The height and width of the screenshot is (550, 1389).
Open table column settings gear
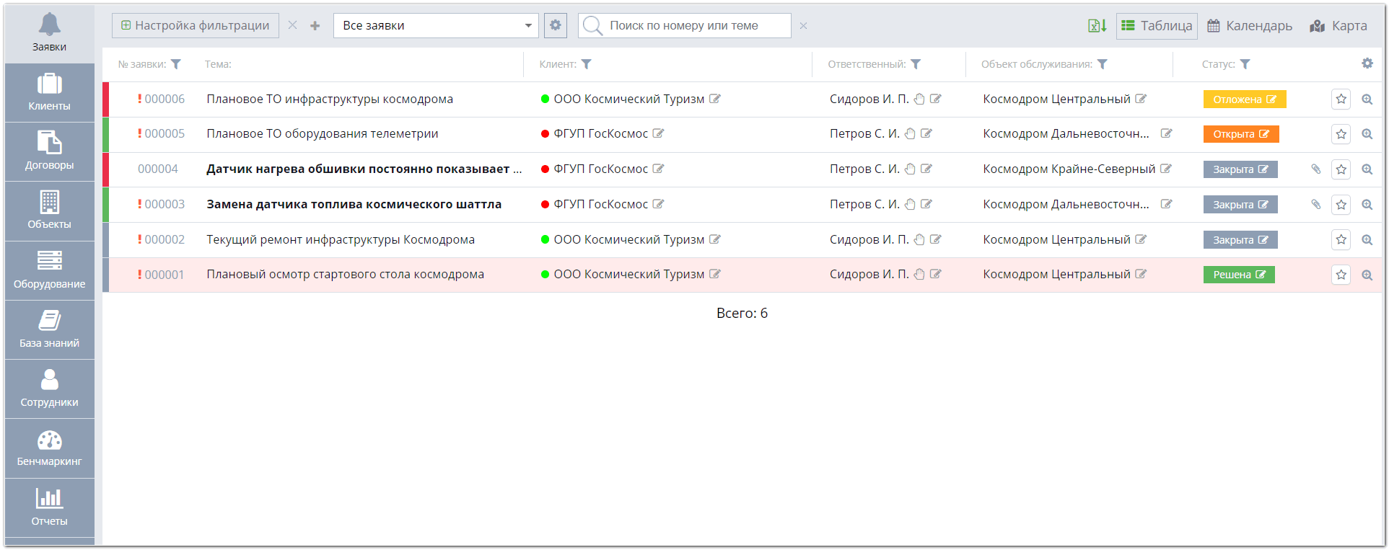(x=1367, y=63)
